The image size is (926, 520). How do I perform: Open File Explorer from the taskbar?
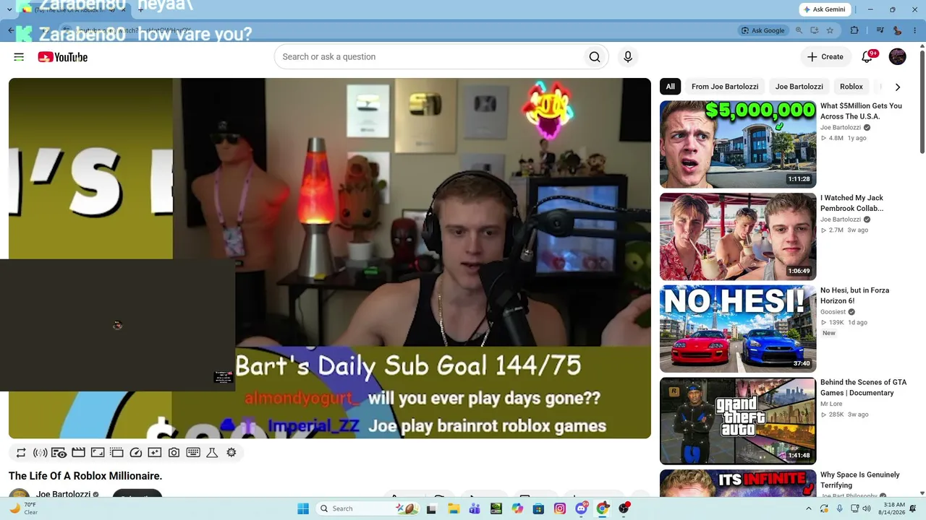tap(454, 508)
